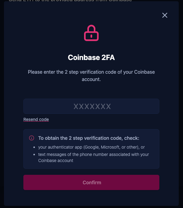The height and width of the screenshot is (208, 183).
Task: Focus the verification code input field
Action: (91, 106)
